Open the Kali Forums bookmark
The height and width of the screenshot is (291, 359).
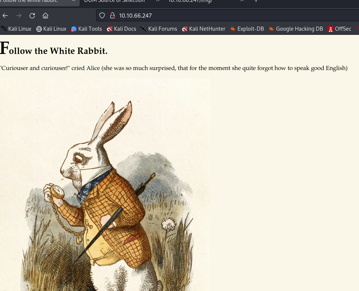point(159,29)
